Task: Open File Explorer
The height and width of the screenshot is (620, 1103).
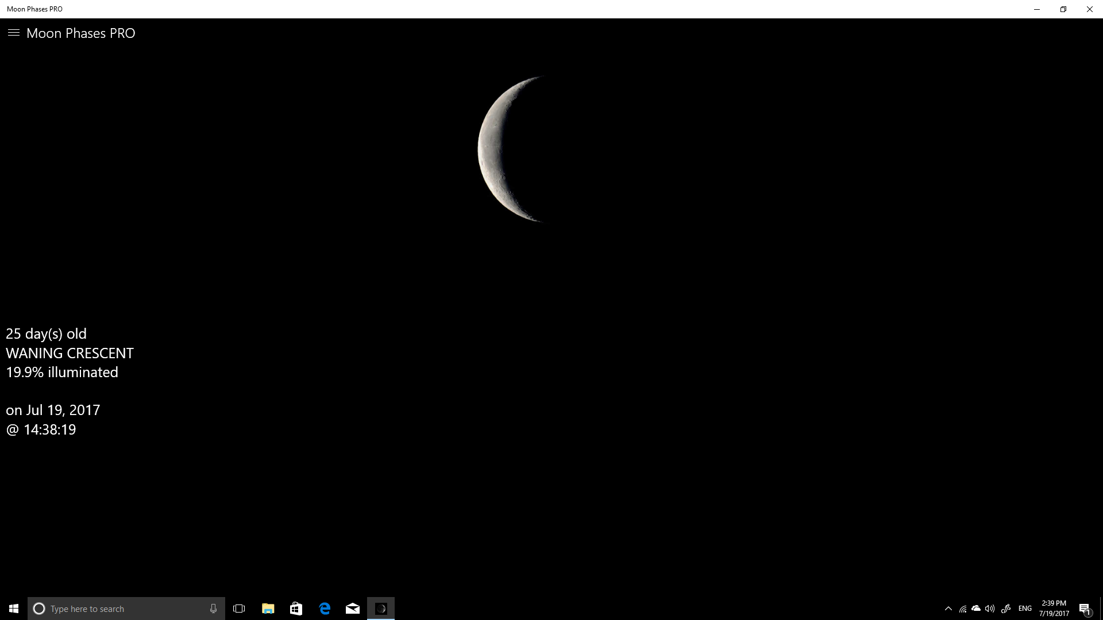Action: pos(268,608)
